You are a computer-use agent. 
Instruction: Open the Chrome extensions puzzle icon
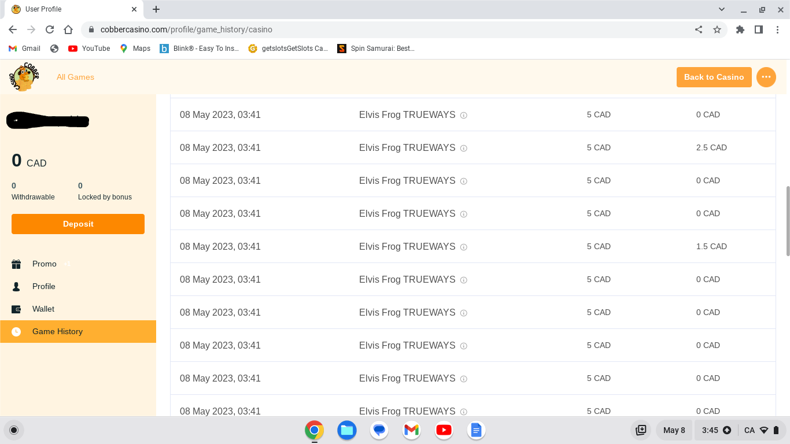pyautogui.click(x=740, y=29)
